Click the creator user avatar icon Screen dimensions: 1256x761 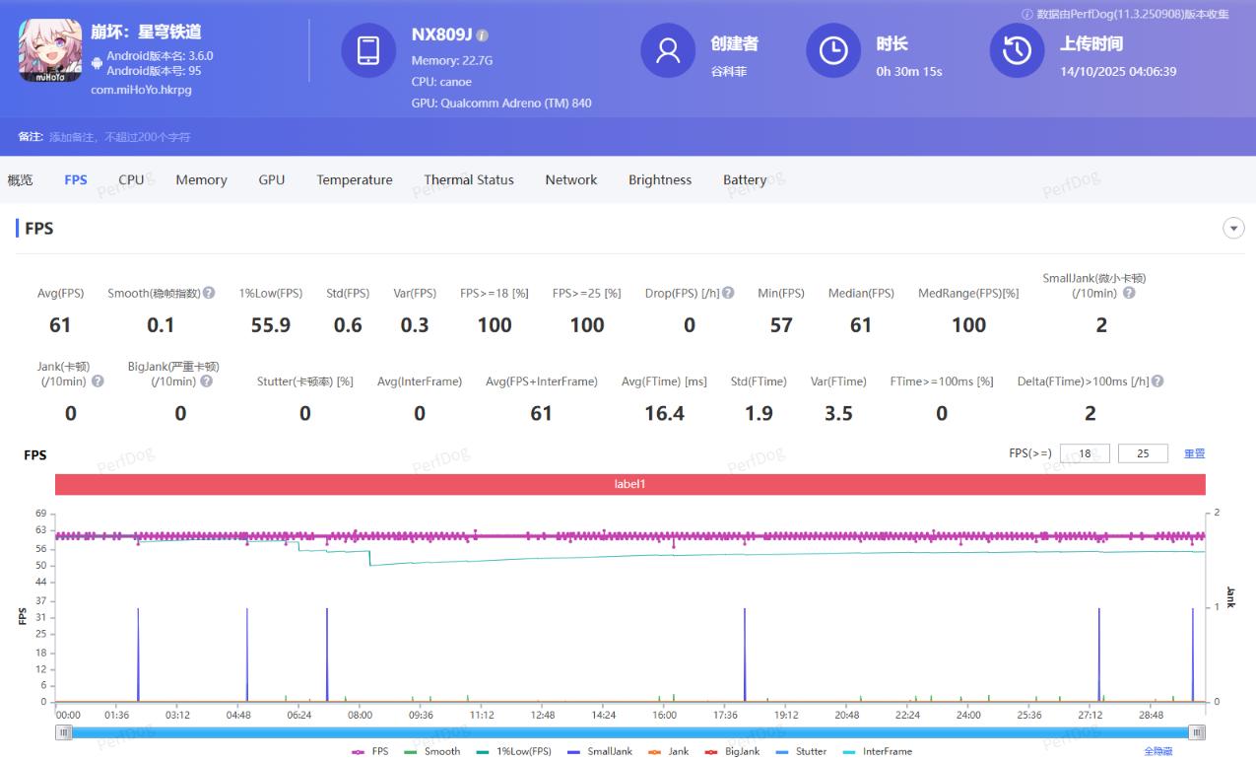pyautogui.click(x=668, y=50)
